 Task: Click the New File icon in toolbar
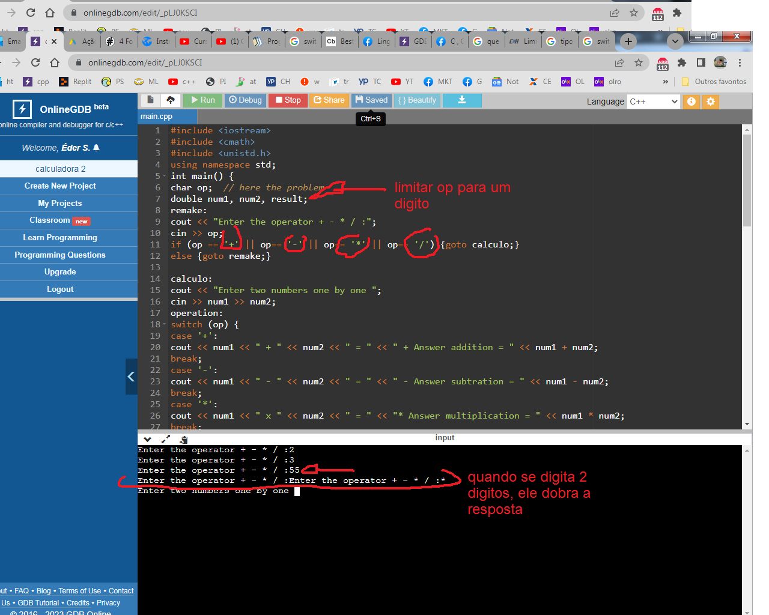coord(150,100)
